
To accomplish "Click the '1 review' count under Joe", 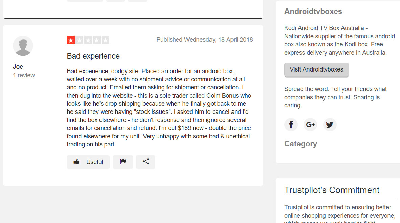I will click(x=24, y=75).
